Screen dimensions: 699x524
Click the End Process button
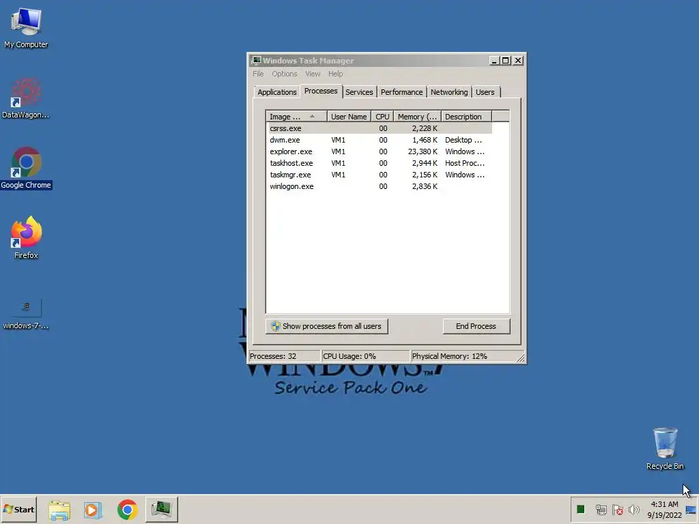pos(476,326)
